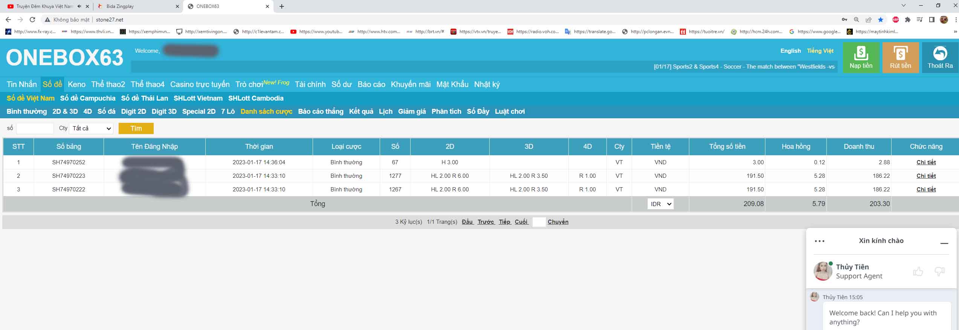The image size is (959, 330).
Task: Open the chat three-dots options menu
Action: click(x=819, y=241)
